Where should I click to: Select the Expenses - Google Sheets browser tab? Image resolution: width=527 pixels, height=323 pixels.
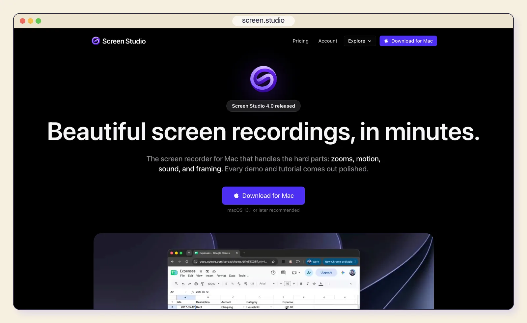tap(216, 253)
